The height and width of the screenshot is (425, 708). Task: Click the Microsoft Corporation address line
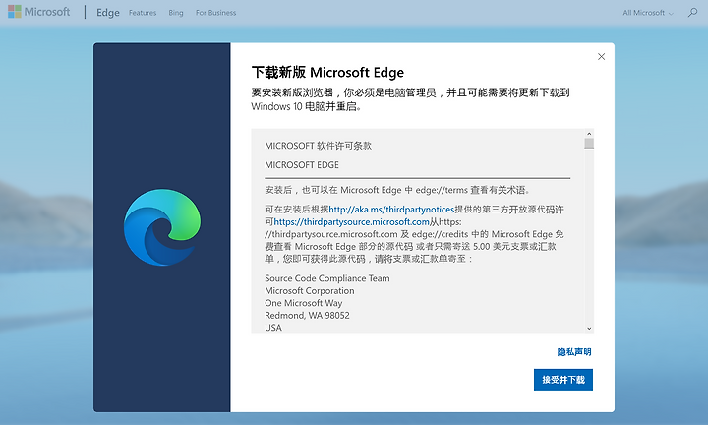[x=310, y=290]
